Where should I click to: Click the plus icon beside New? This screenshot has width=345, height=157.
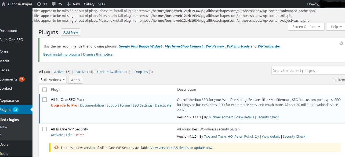[69, 4]
